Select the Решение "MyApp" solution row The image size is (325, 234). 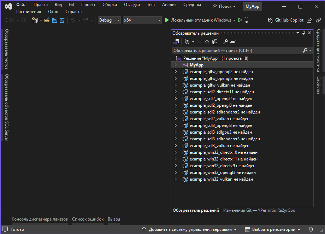tap(242, 58)
